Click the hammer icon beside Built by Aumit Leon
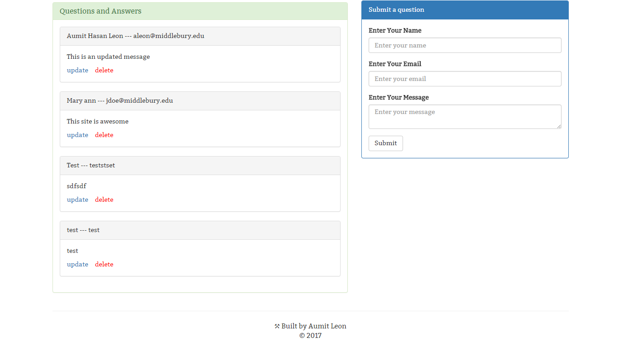This screenshot has height=342, width=629. (277, 326)
